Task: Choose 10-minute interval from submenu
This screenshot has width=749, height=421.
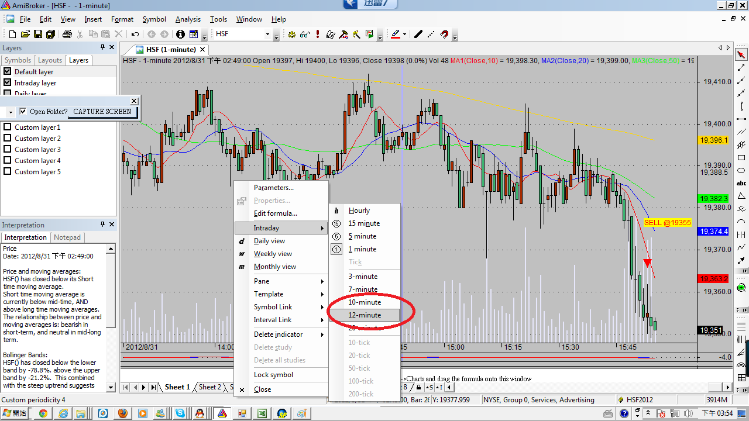Action: 364,302
